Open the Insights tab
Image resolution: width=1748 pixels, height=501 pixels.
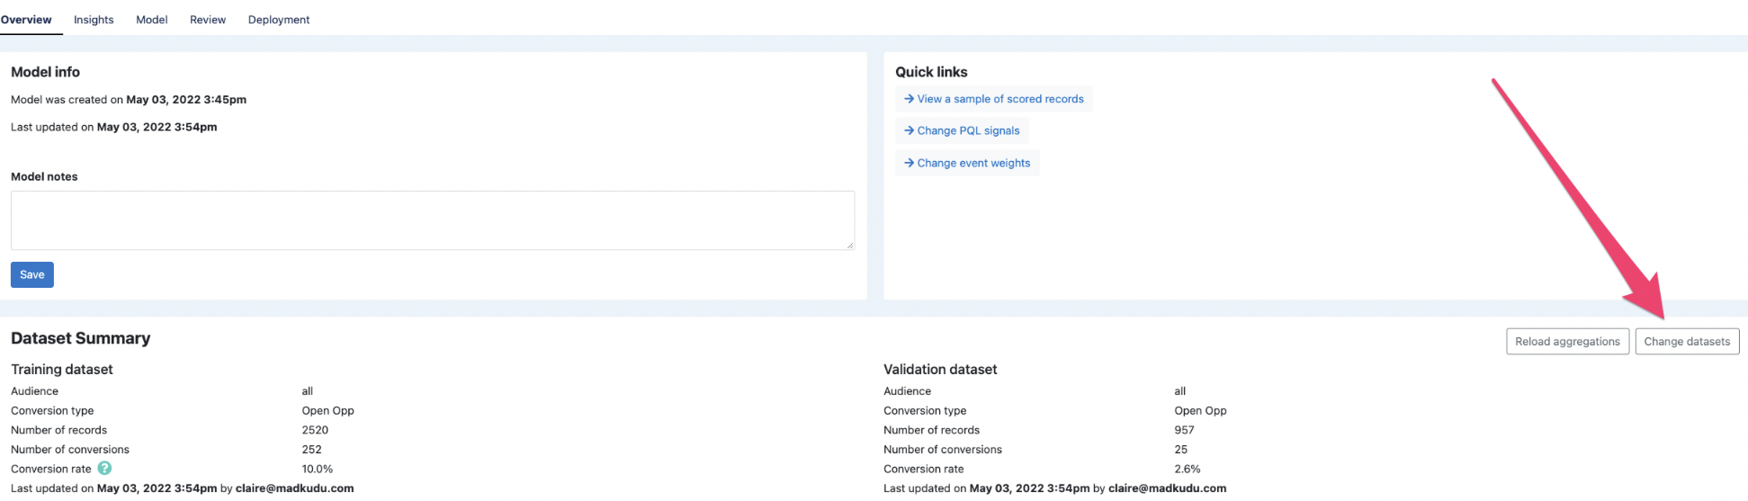click(94, 20)
